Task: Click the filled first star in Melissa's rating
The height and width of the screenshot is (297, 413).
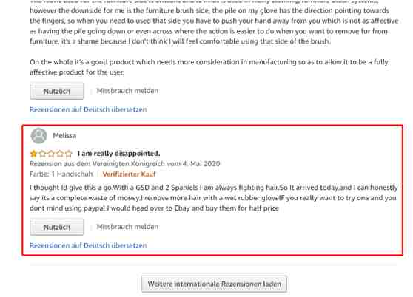Action: pos(33,154)
